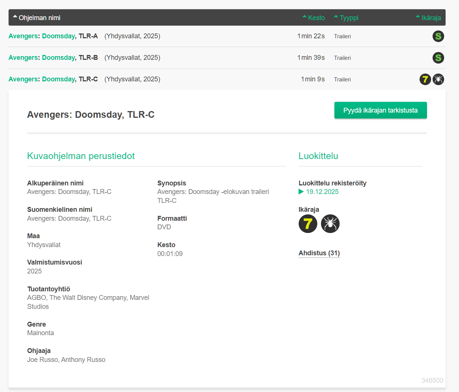This screenshot has height=392, width=459.
Task: Click the spider anxiety icon in TLR-C row
Action: [x=439, y=79]
